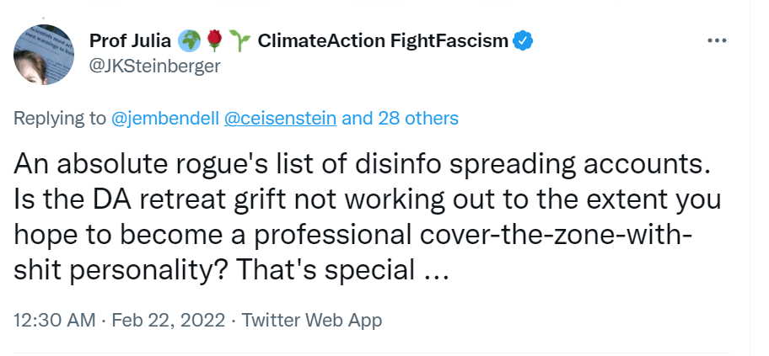Click the globe emoji in display name
Viewport: 769px width, 356px height.
pyautogui.click(x=187, y=40)
